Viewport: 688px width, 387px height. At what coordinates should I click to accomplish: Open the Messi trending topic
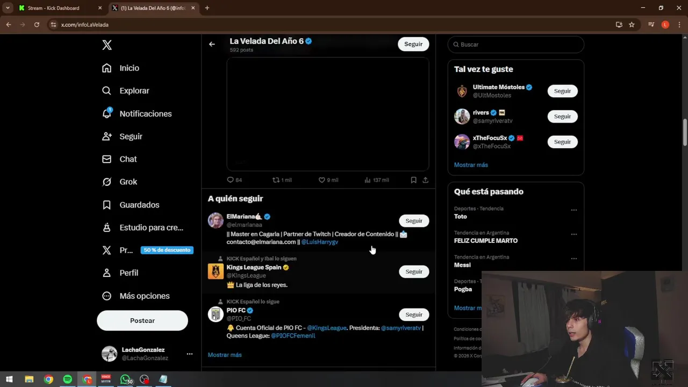click(x=462, y=265)
